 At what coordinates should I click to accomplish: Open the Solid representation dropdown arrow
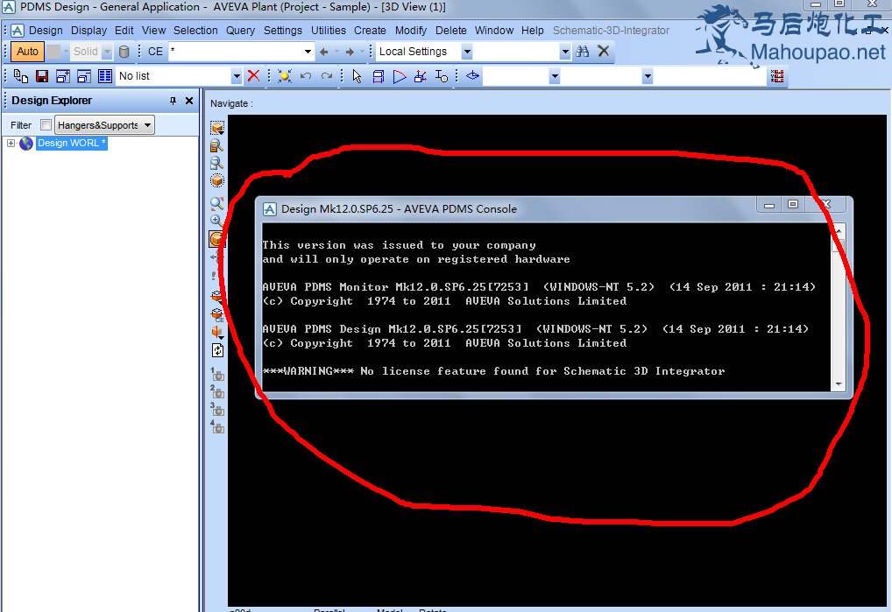107,52
